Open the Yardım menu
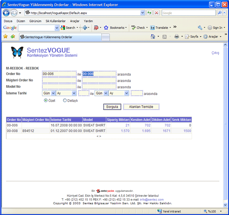Screen dimensions: 229x215 click(88, 21)
